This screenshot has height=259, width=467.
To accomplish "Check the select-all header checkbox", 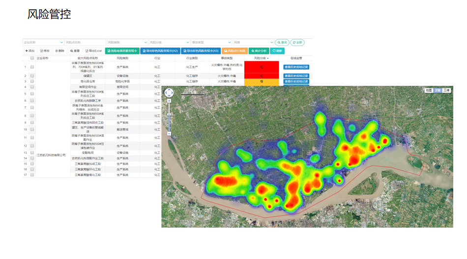I will (x=32, y=58).
